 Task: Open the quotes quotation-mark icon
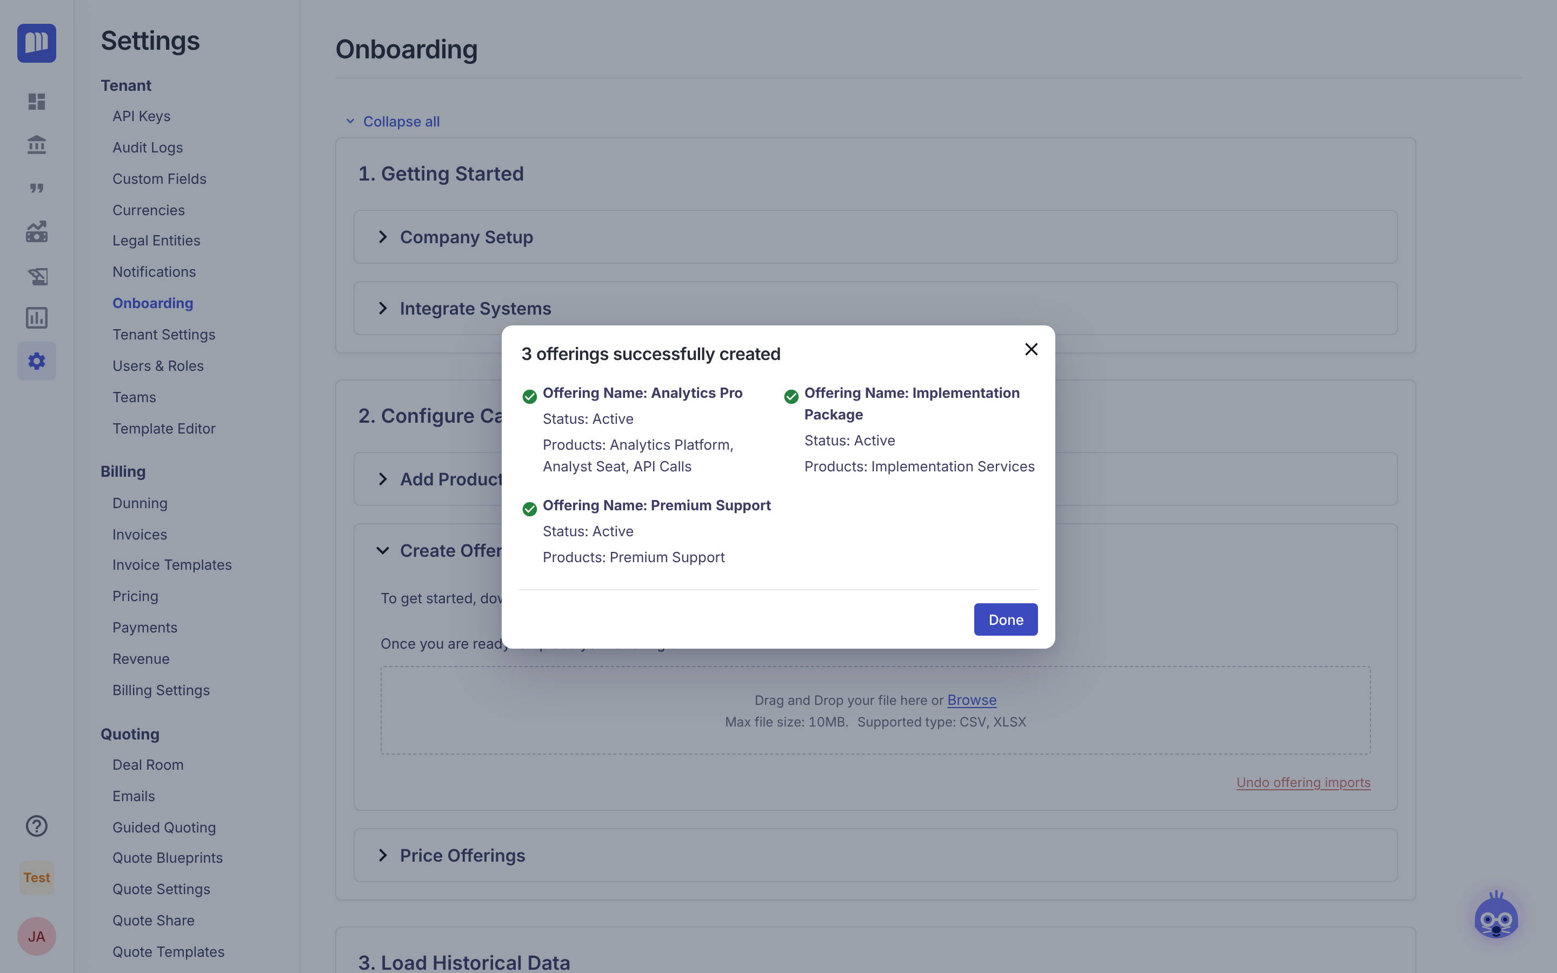pyautogui.click(x=37, y=188)
